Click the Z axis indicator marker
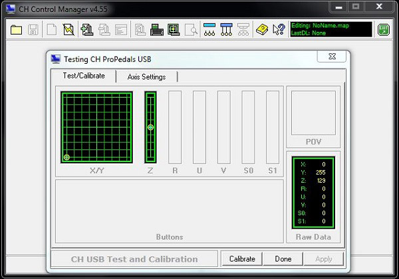Screen dimensions: 399x279 [151, 127]
